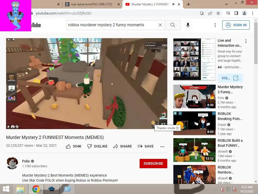Click "1.15M subscribers" text
Image resolution: width=258 pixels, height=194 pixels.
[35, 166]
